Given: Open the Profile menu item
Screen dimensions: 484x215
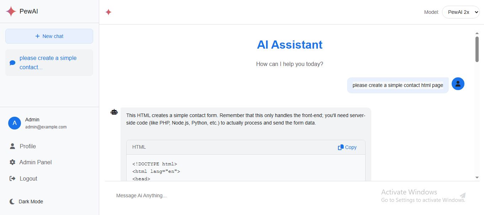Looking at the screenshot, I should tap(27, 146).
